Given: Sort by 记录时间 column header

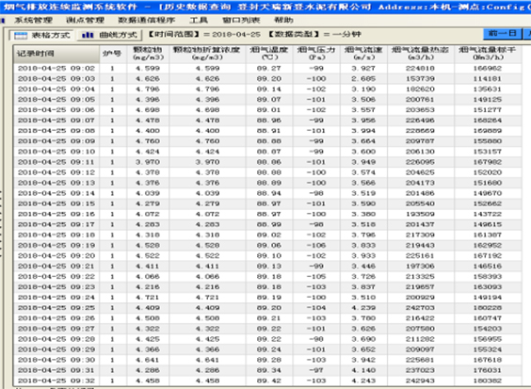Looking at the screenshot, I should point(56,54).
